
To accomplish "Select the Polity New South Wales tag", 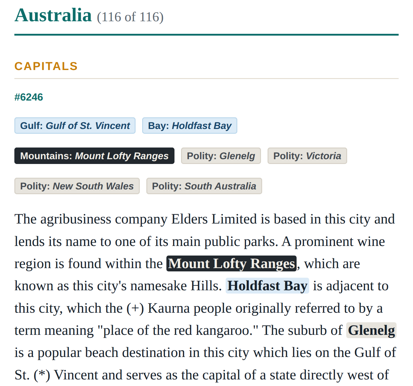I will coord(77,186).
